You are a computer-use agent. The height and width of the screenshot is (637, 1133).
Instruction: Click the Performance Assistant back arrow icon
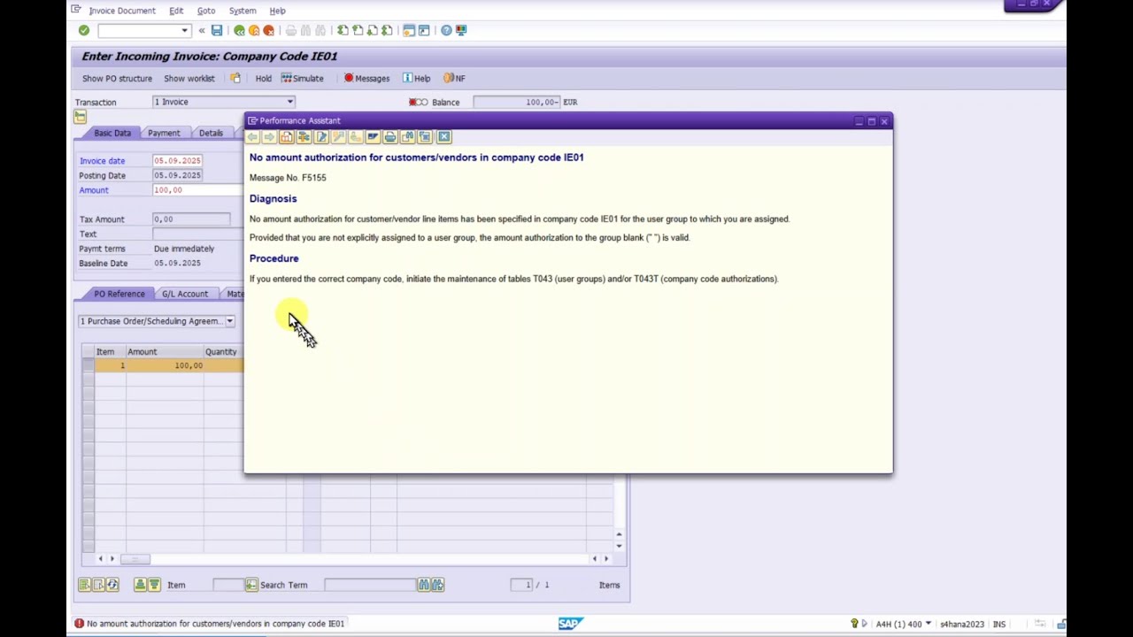[252, 137]
